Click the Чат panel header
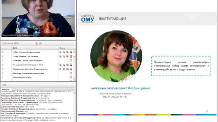 [4, 85]
